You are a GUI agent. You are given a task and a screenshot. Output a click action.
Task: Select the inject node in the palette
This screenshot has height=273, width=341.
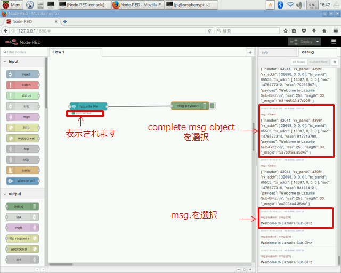[23, 75]
